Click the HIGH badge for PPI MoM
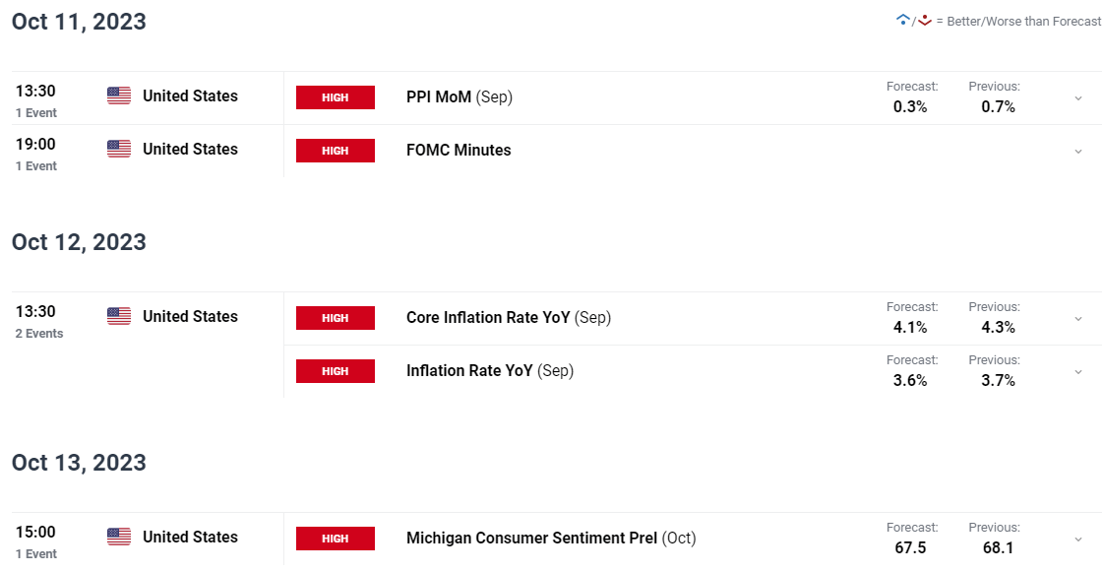The image size is (1104, 572). point(336,97)
